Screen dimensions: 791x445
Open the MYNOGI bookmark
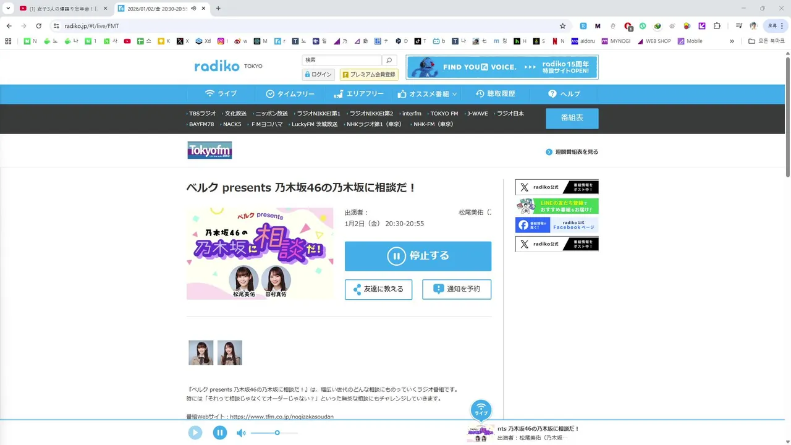[616, 41]
